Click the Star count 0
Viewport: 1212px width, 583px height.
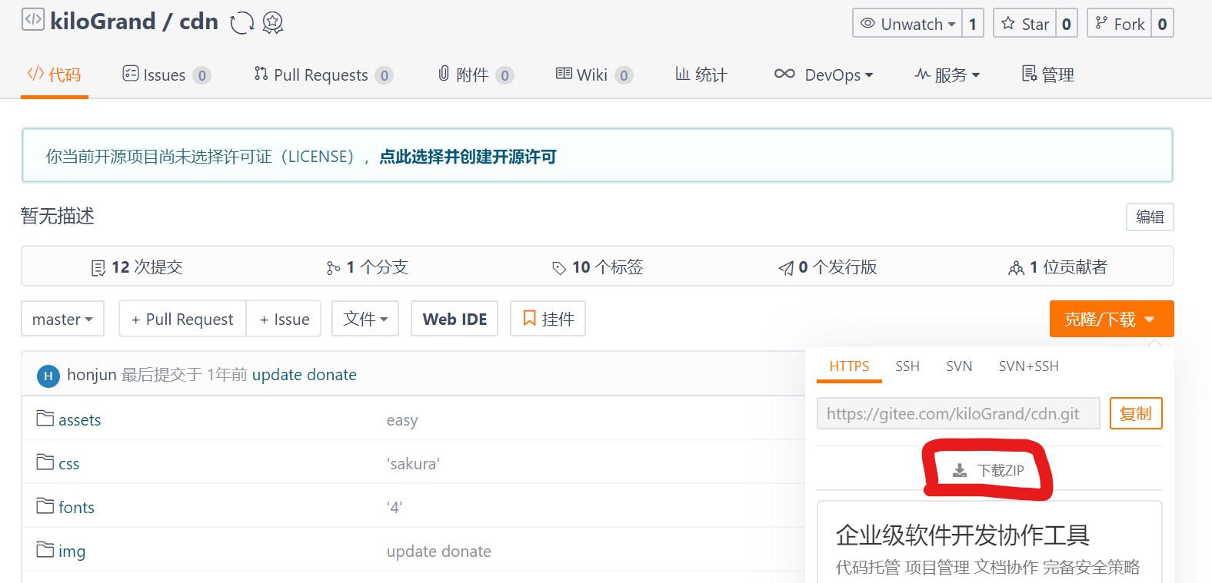1066,23
